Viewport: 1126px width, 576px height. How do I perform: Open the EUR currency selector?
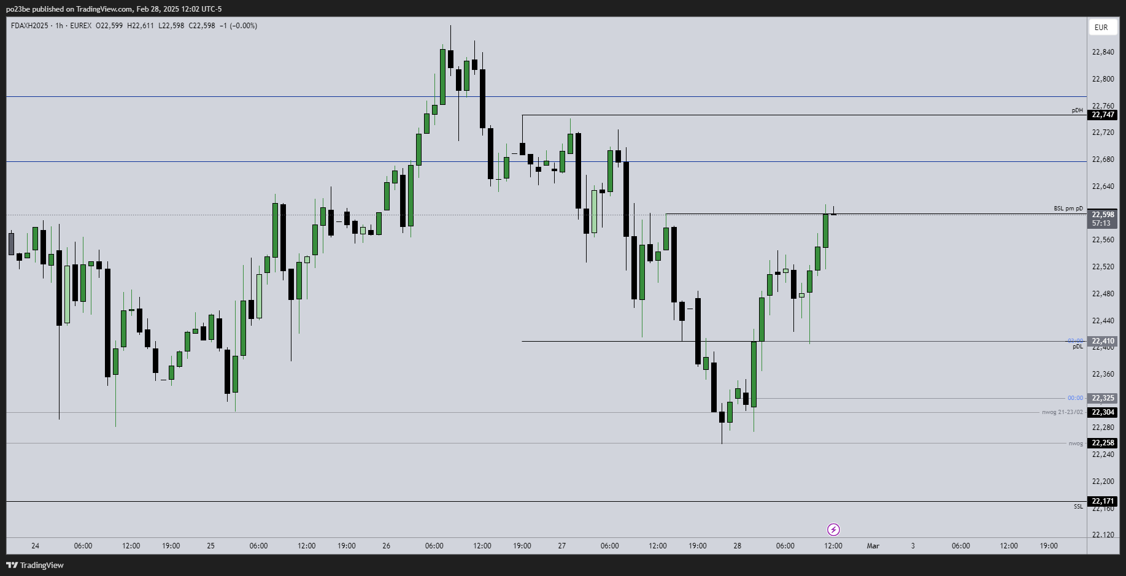[1101, 27]
